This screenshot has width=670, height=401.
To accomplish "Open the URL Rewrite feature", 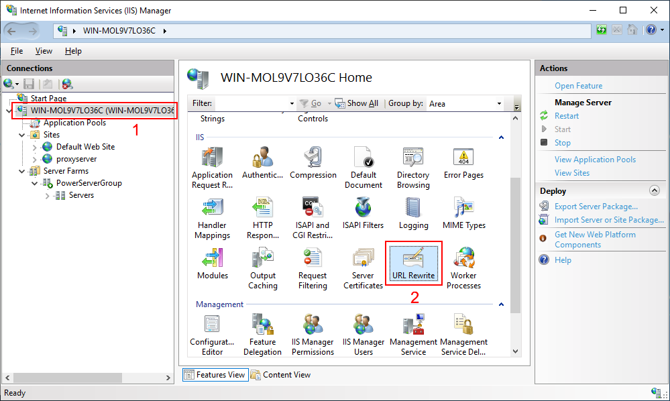I will click(x=413, y=264).
